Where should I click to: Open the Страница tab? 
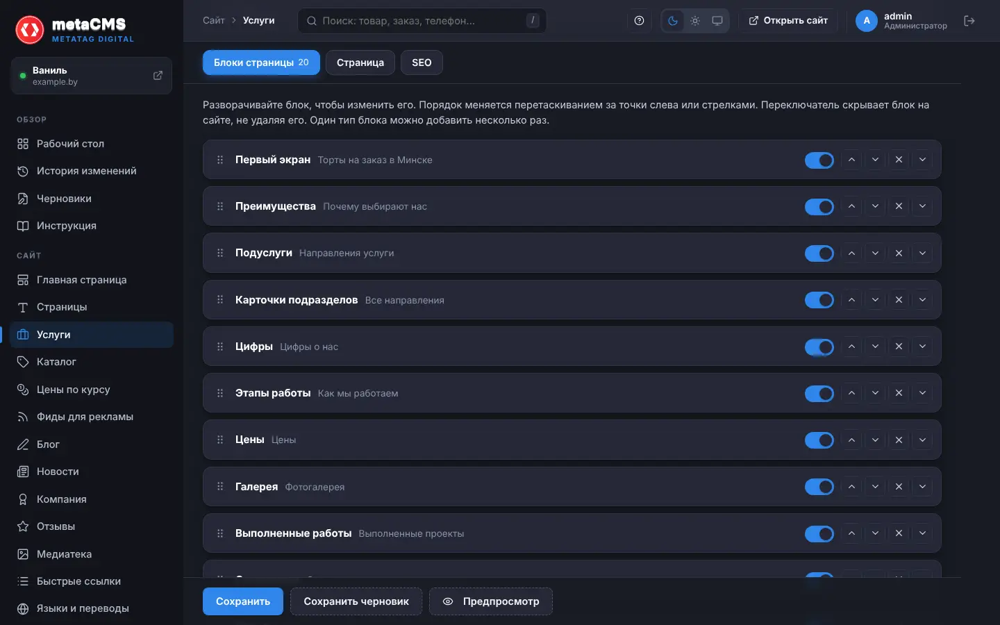coord(360,62)
